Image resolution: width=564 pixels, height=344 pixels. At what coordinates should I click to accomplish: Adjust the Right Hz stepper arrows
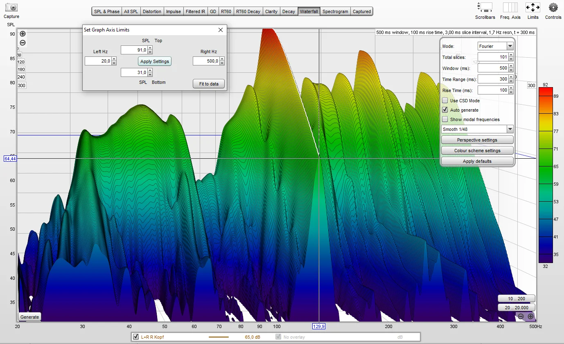point(222,61)
